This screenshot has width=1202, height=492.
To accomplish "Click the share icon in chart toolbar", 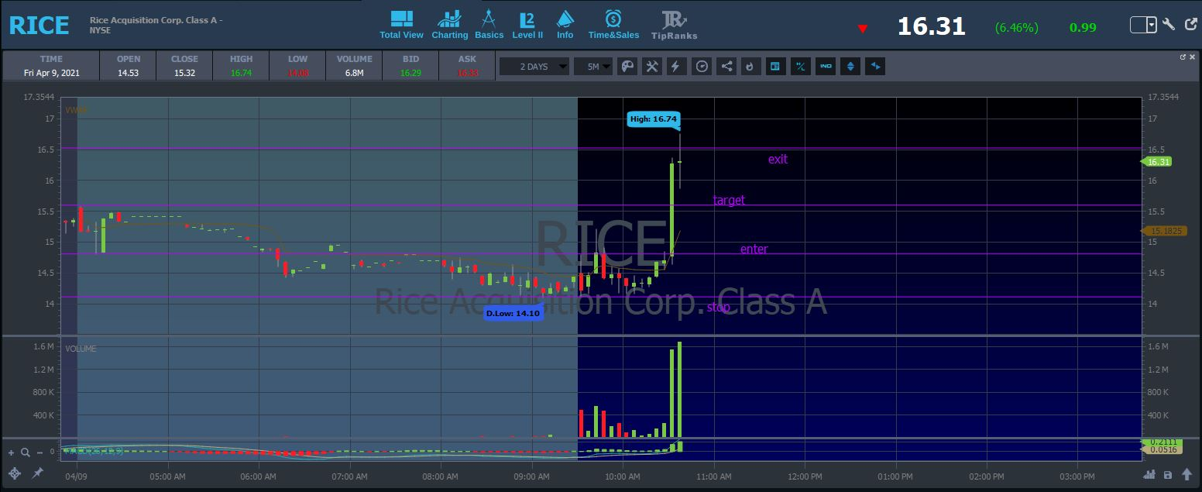I will pyautogui.click(x=726, y=67).
